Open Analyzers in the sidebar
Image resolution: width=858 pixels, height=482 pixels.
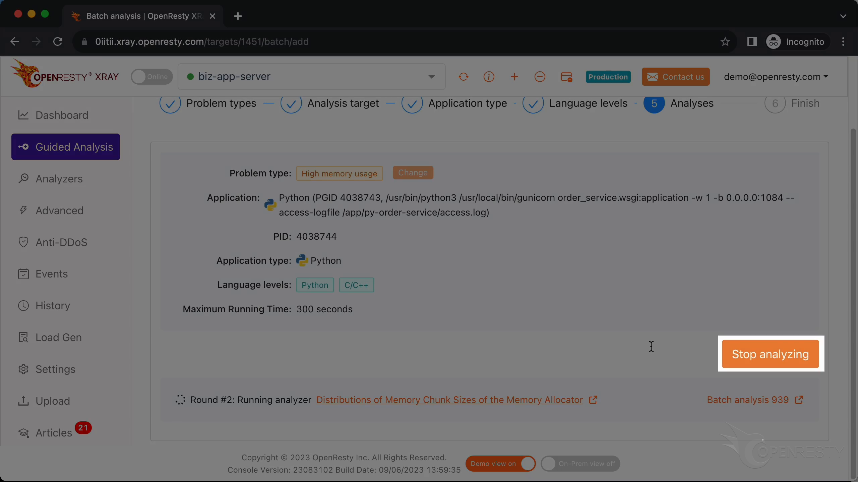65,179
